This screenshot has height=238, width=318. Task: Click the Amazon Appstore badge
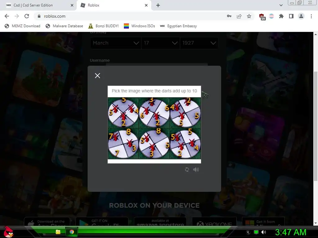click(160, 222)
